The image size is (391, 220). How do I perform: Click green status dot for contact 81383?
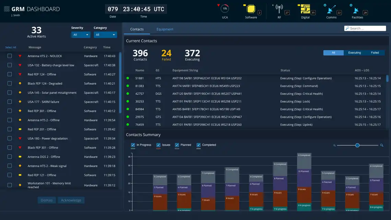click(x=128, y=86)
